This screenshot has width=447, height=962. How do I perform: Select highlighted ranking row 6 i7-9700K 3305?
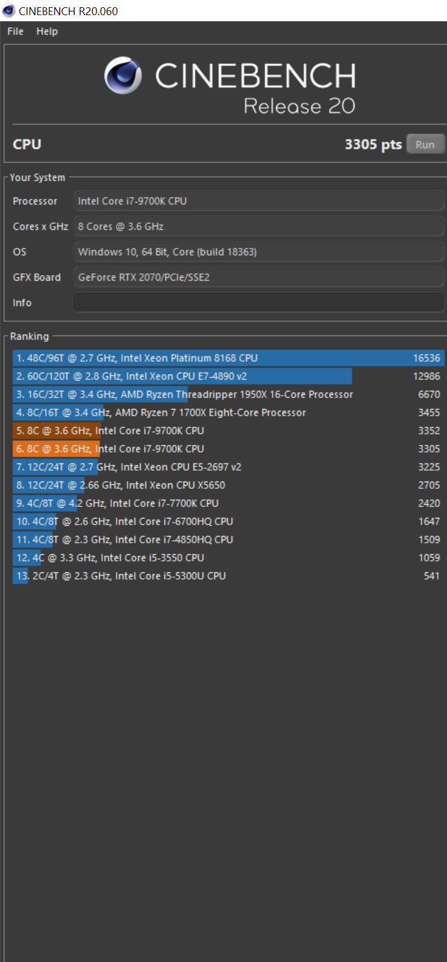[x=229, y=449]
